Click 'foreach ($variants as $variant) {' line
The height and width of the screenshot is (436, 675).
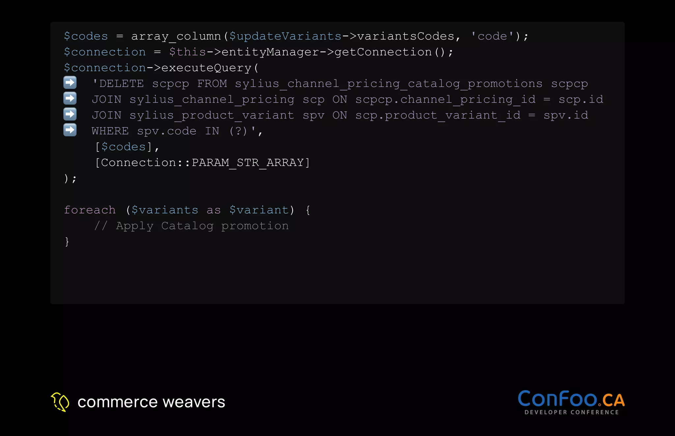[187, 210]
